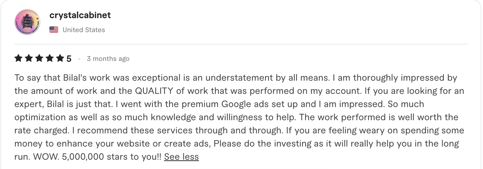
Task: Click the United States flag icon
Action: 54,30
